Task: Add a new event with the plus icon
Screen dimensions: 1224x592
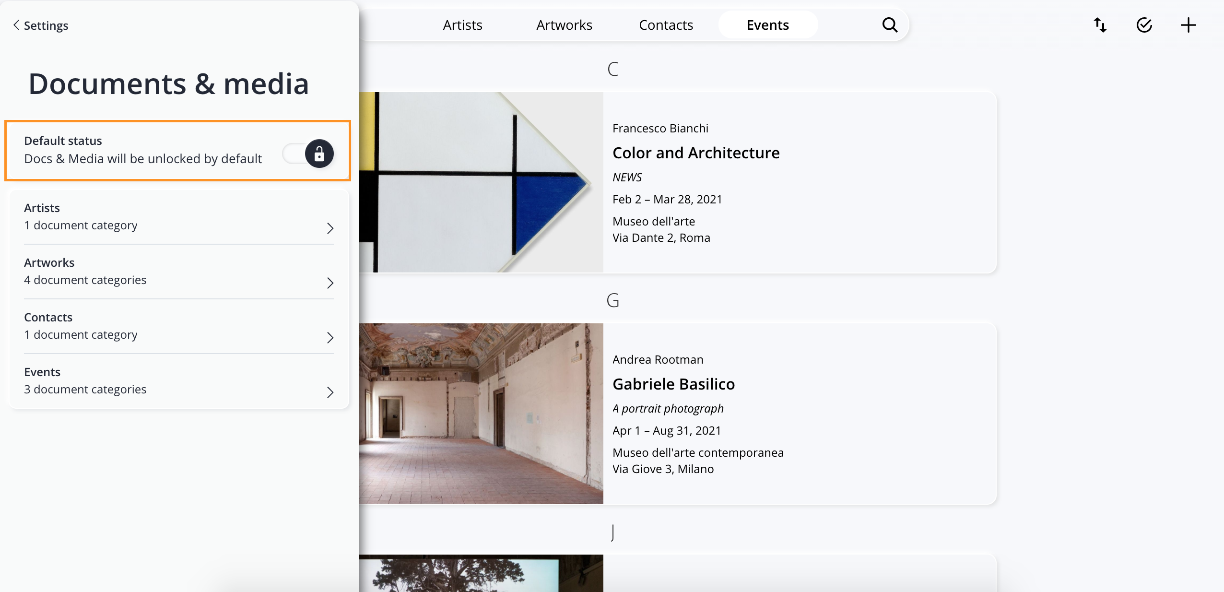Action: coord(1189,25)
